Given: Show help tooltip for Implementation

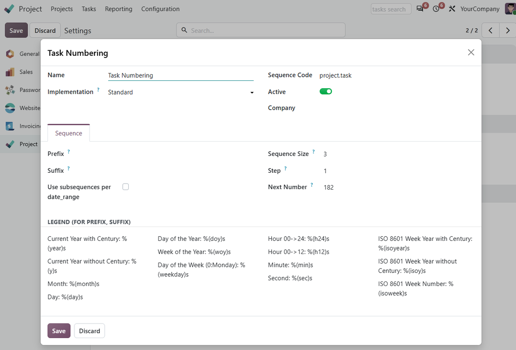Looking at the screenshot, I should [98, 90].
